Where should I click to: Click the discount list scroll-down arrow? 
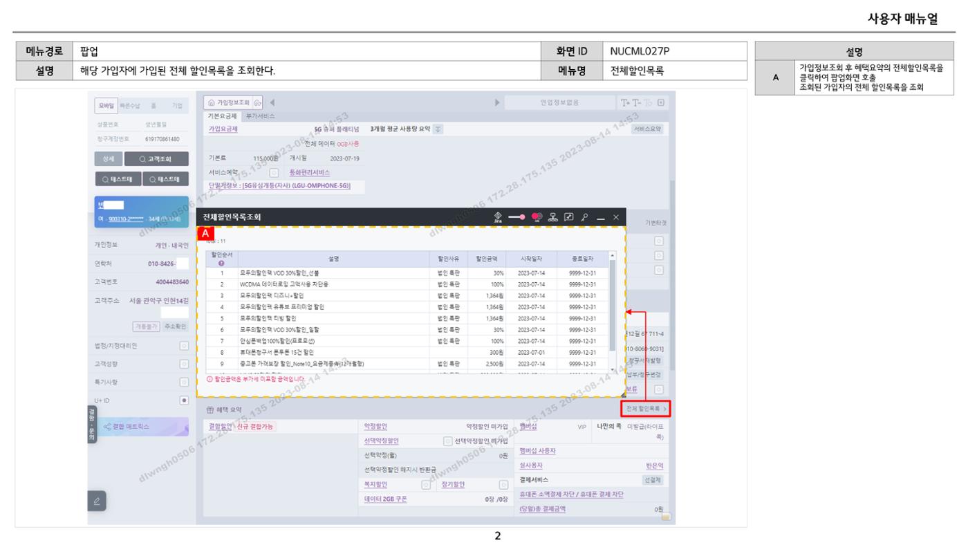click(612, 370)
